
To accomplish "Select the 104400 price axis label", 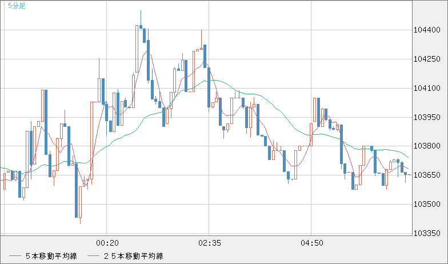I will pos(427,30).
